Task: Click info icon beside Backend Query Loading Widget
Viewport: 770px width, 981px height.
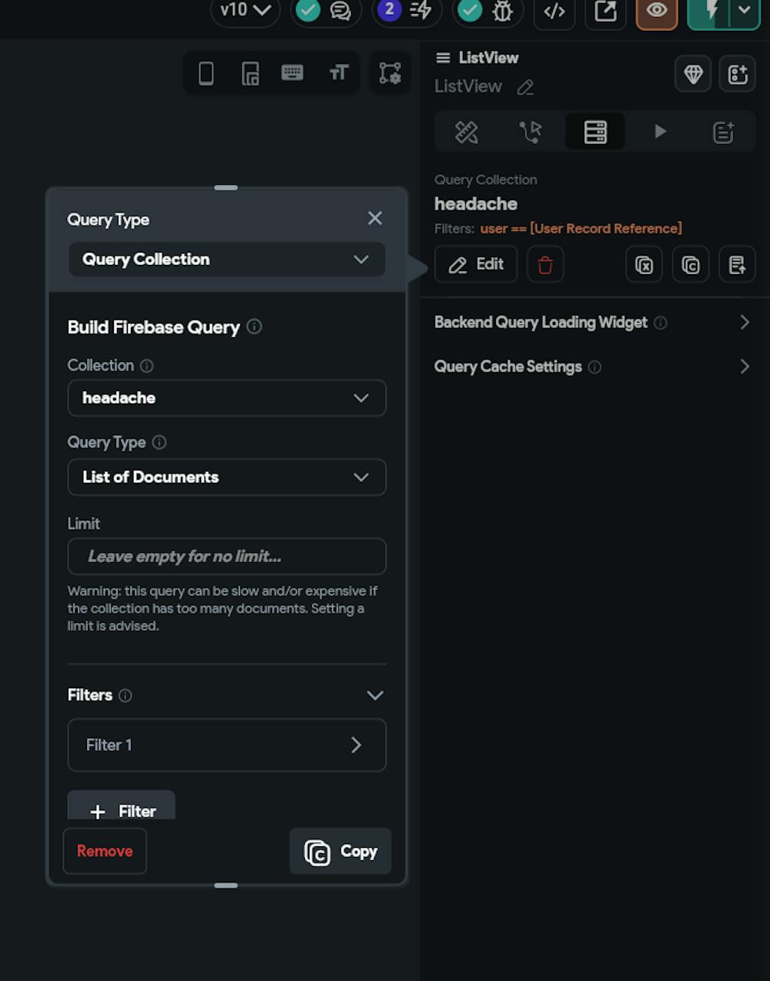Action: coord(661,323)
